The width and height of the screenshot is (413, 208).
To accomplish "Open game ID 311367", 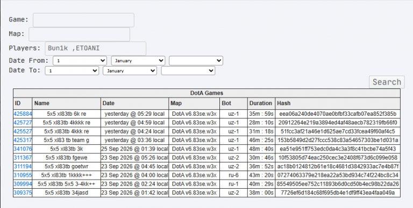I will click(23, 158).
